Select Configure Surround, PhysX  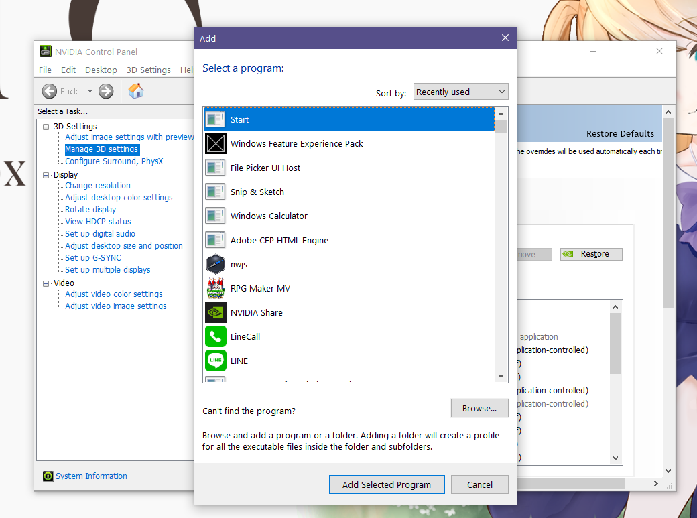[114, 161]
